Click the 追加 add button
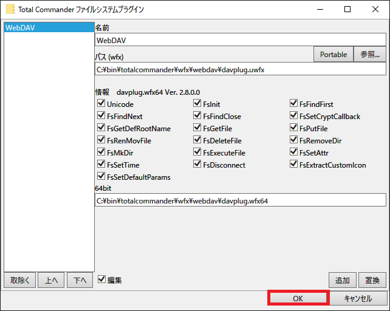Screen dimensions: 390x311 343,280
